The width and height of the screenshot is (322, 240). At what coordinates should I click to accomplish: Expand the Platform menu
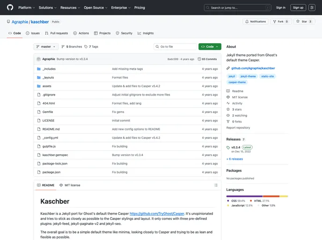(x=27, y=7)
